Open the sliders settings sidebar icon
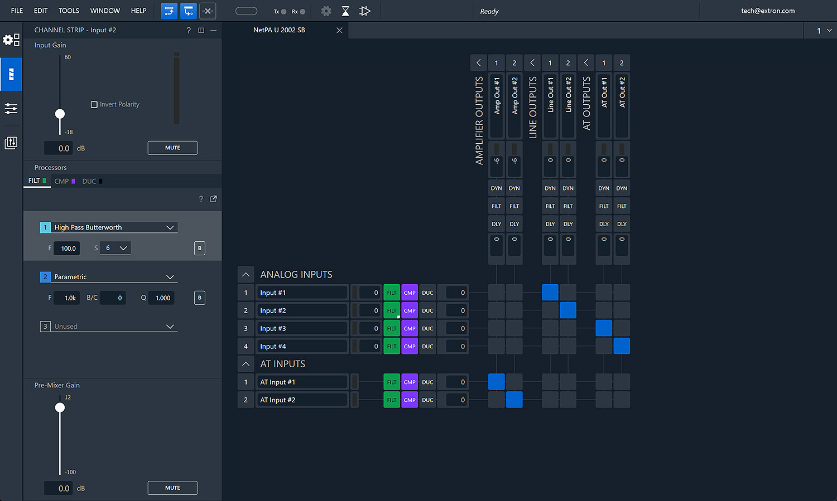837x501 pixels. pos(11,108)
